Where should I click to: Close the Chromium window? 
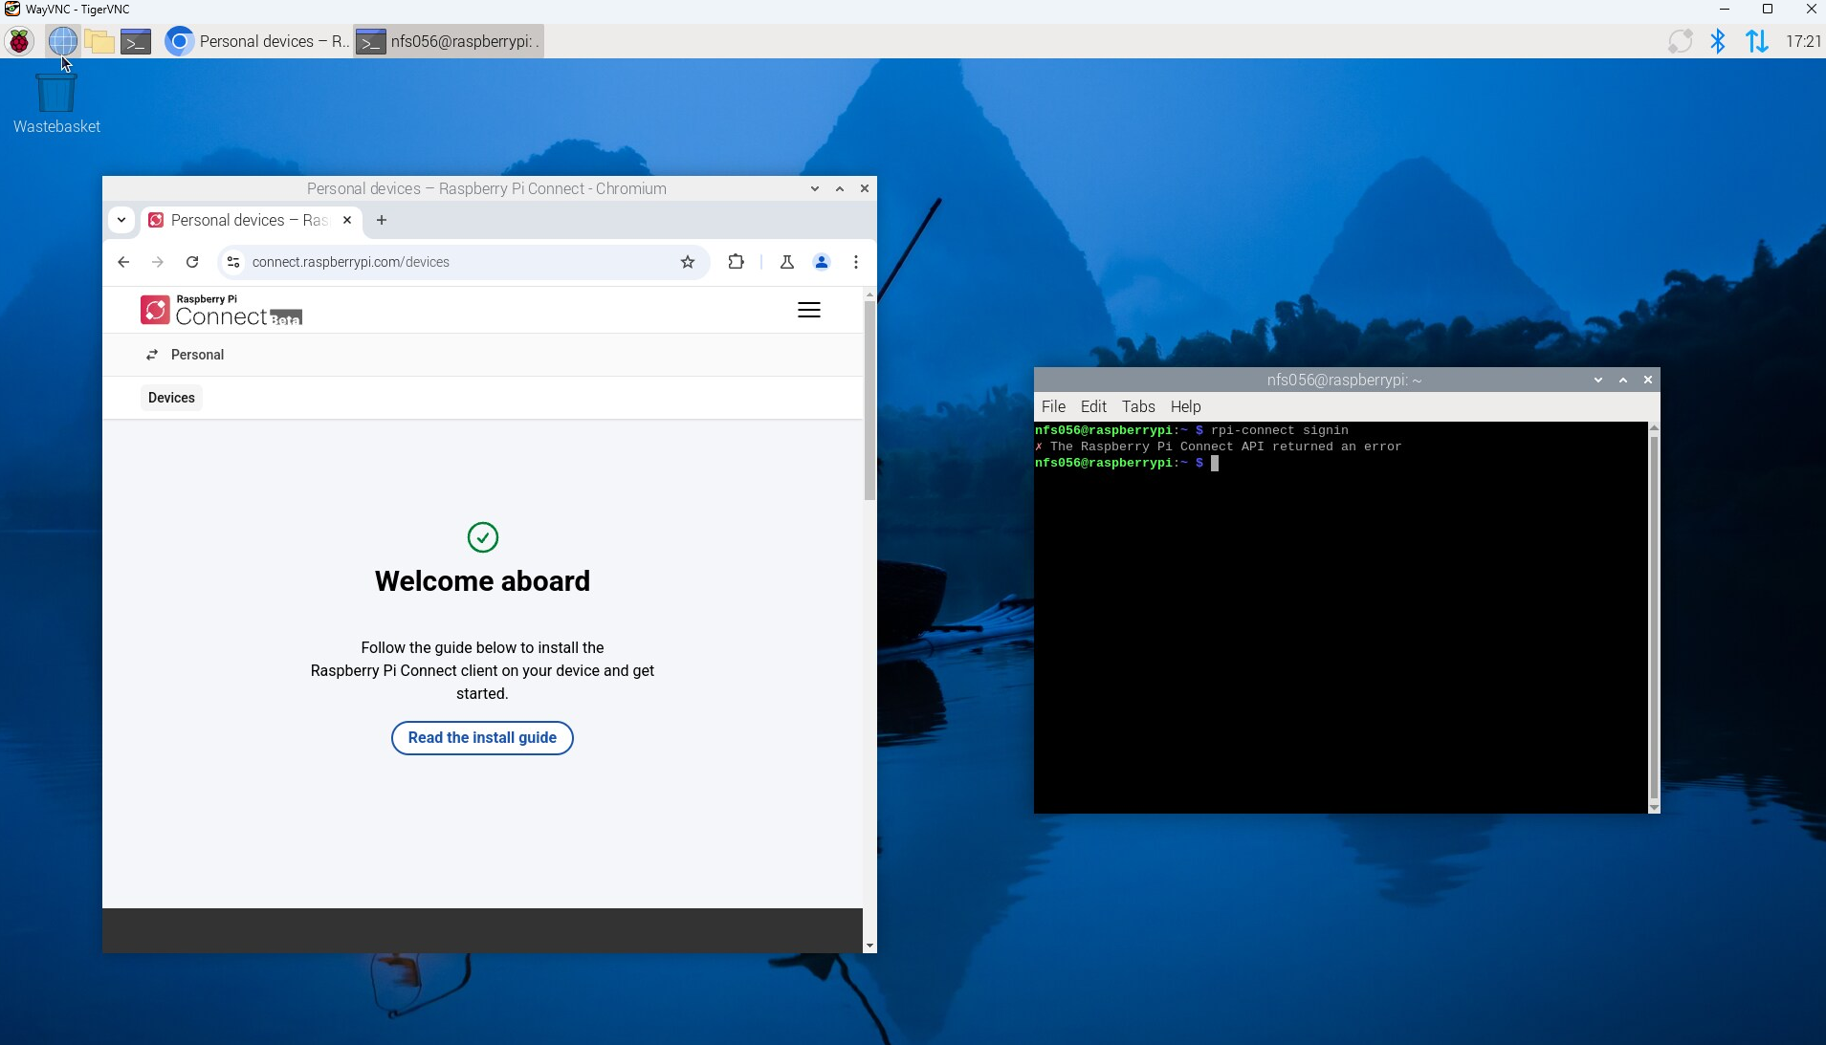click(865, 188)
